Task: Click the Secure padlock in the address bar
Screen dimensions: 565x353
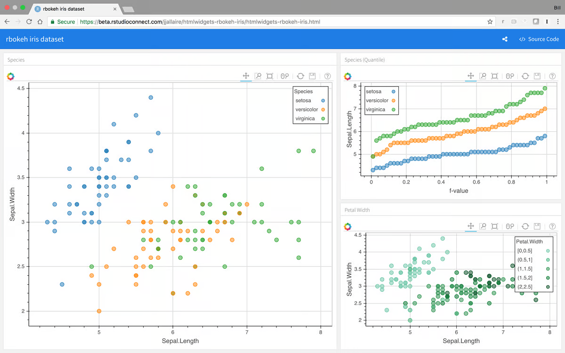Action: 53,21
